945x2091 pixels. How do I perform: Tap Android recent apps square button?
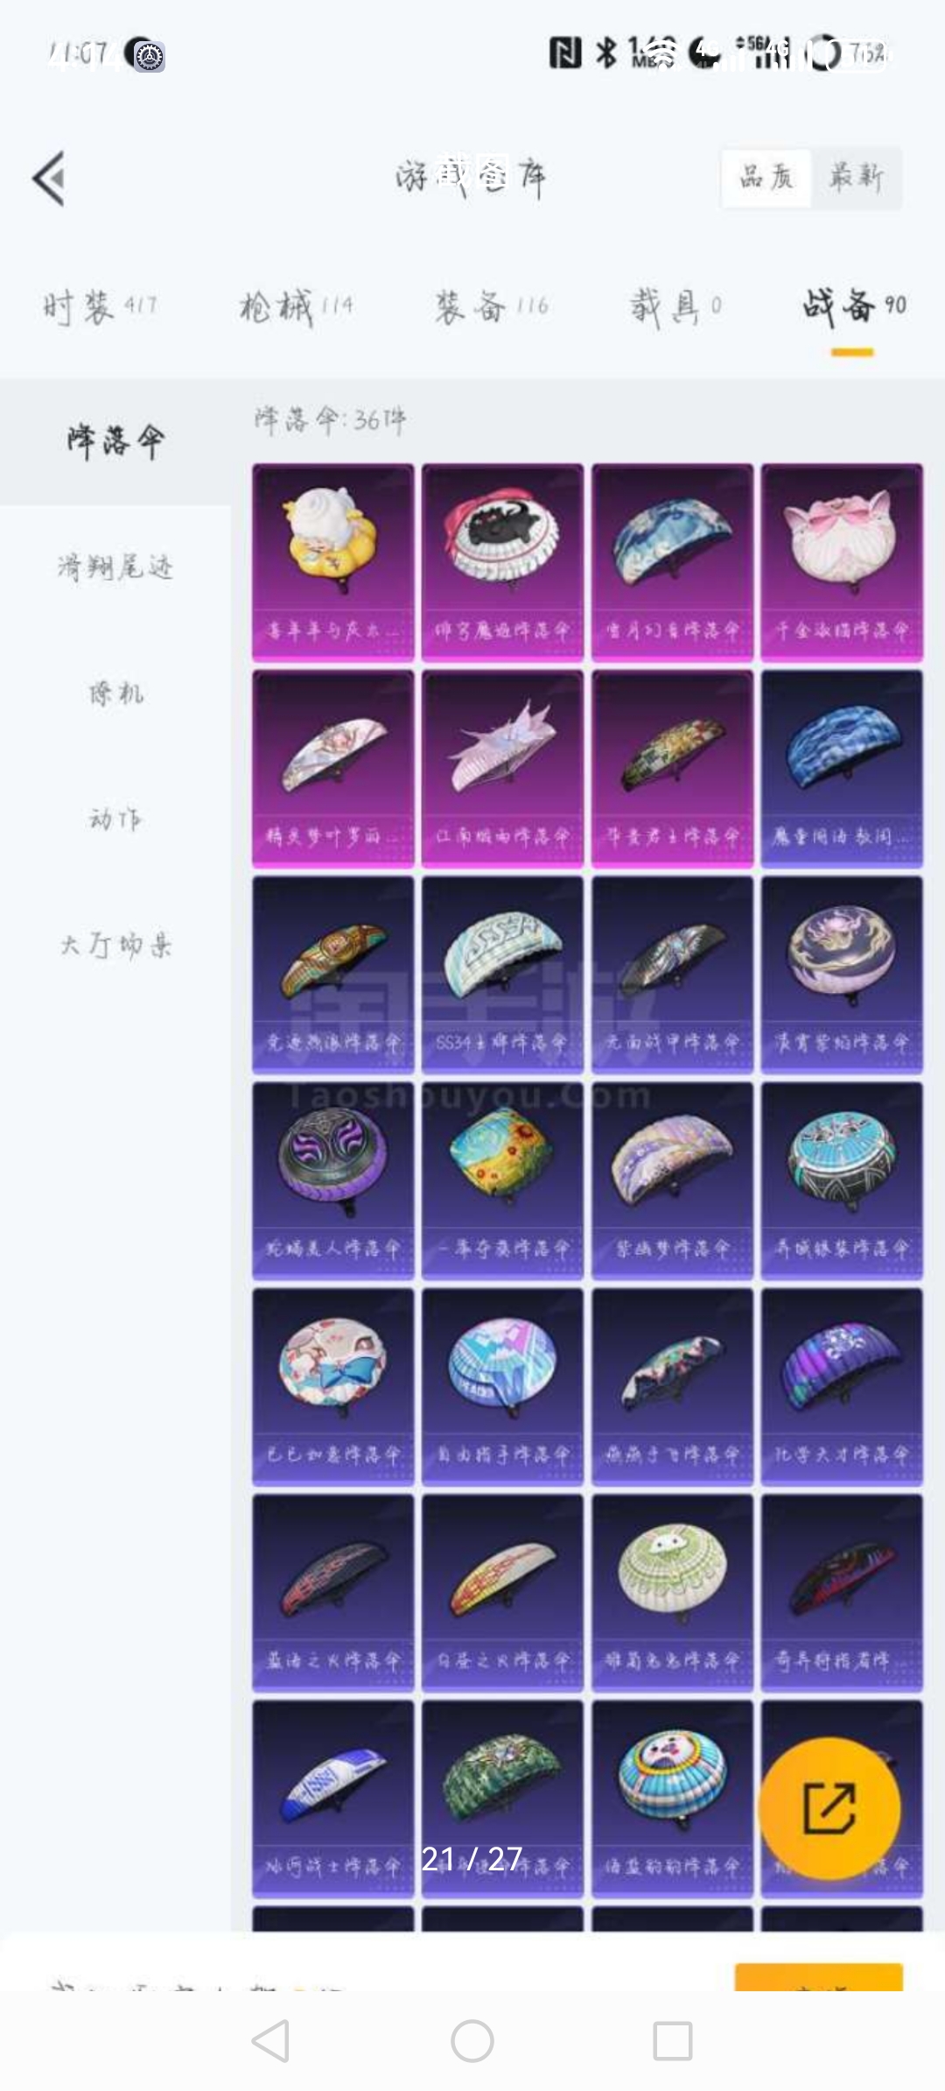pyautogui.click(x=673, y=2040)
